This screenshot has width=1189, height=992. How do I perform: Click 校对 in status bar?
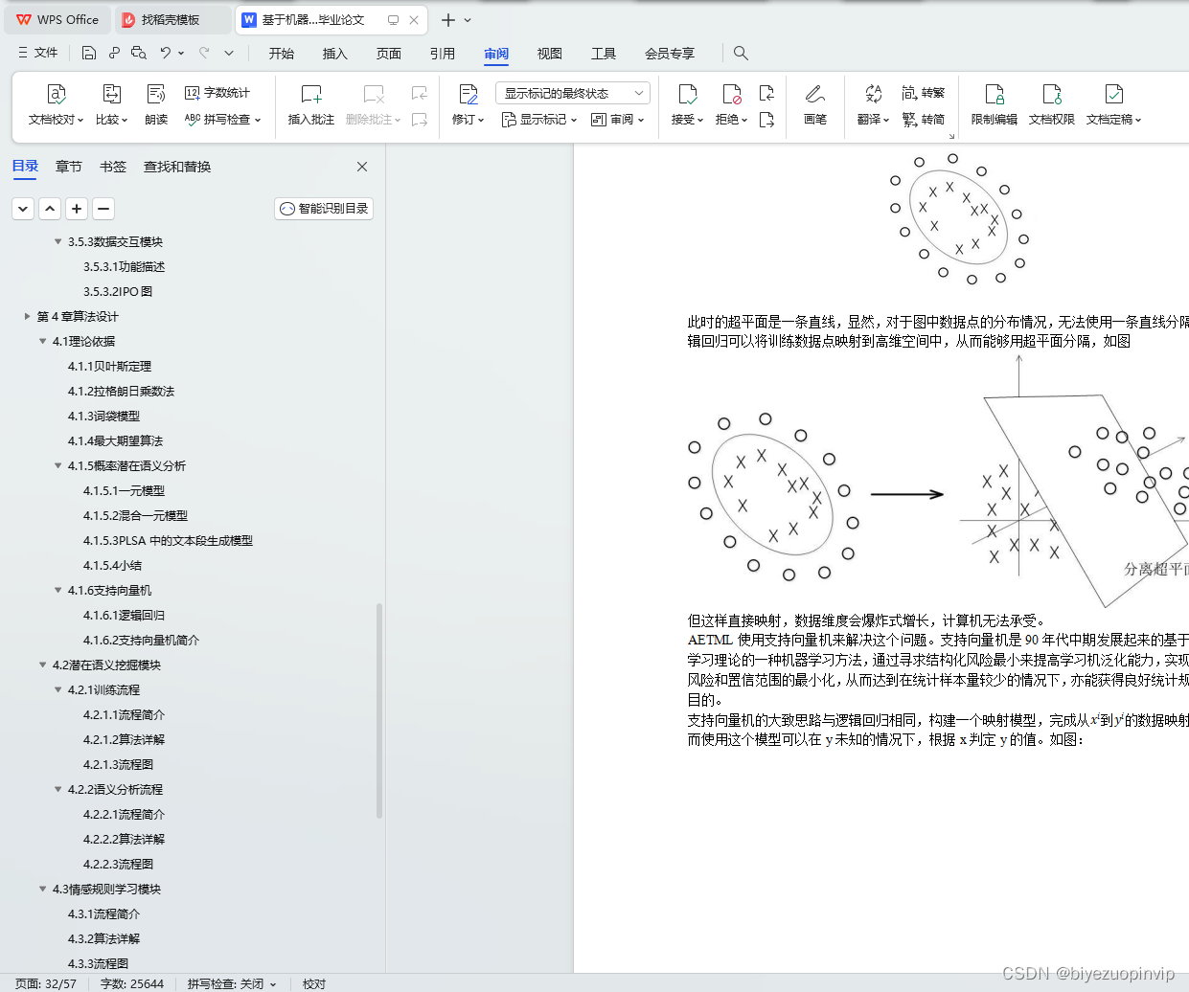click(x=314, y=984)
